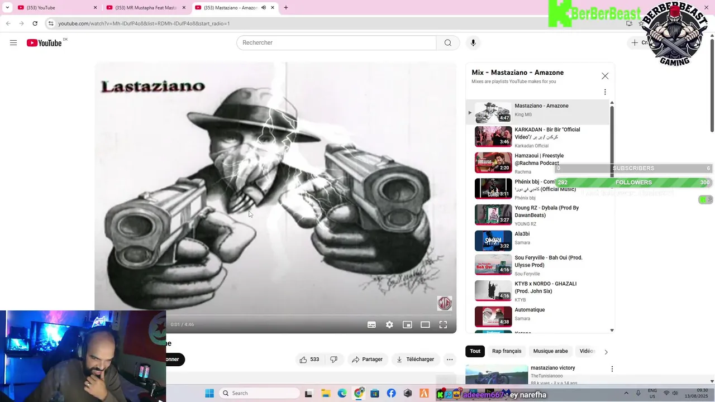Viewport: 715px width, 402px height.
Task: Open the YouTube hamburger guide menu
Action: click(13, 43)
